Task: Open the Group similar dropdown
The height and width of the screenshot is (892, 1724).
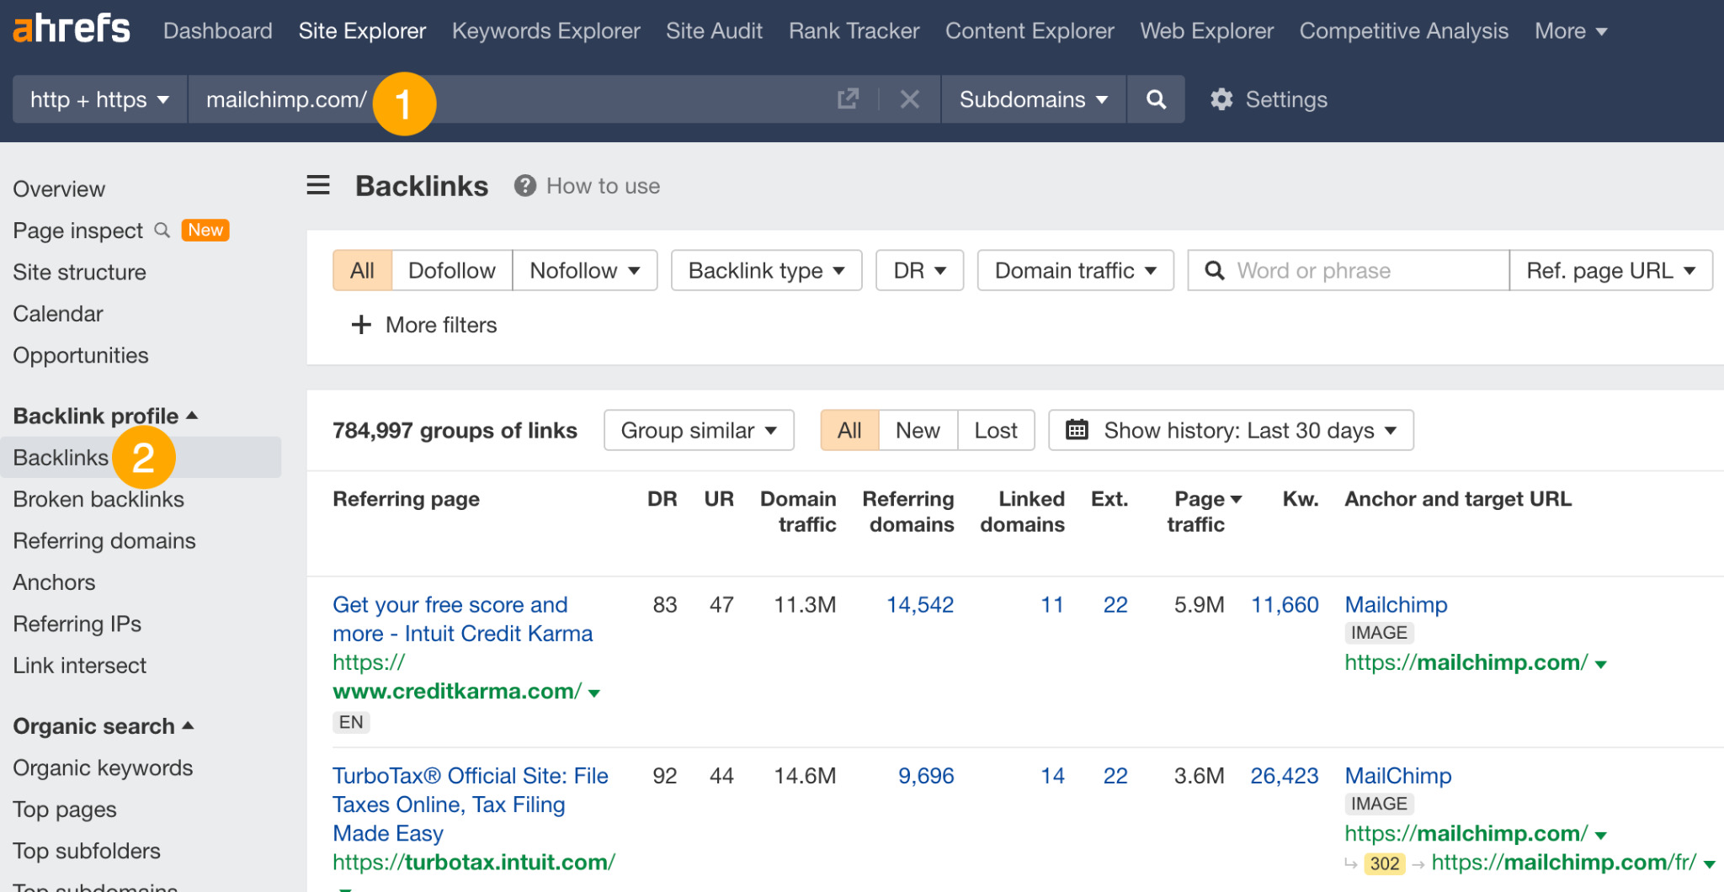Action: [x=698, y=430]
